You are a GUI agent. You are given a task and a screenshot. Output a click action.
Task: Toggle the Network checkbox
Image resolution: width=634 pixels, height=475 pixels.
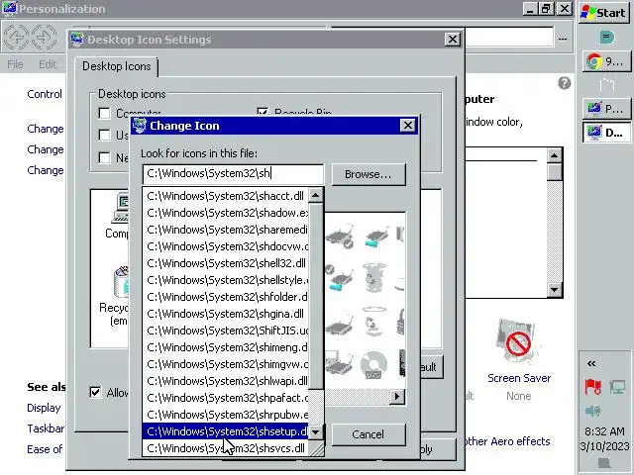tap(104, 157)
